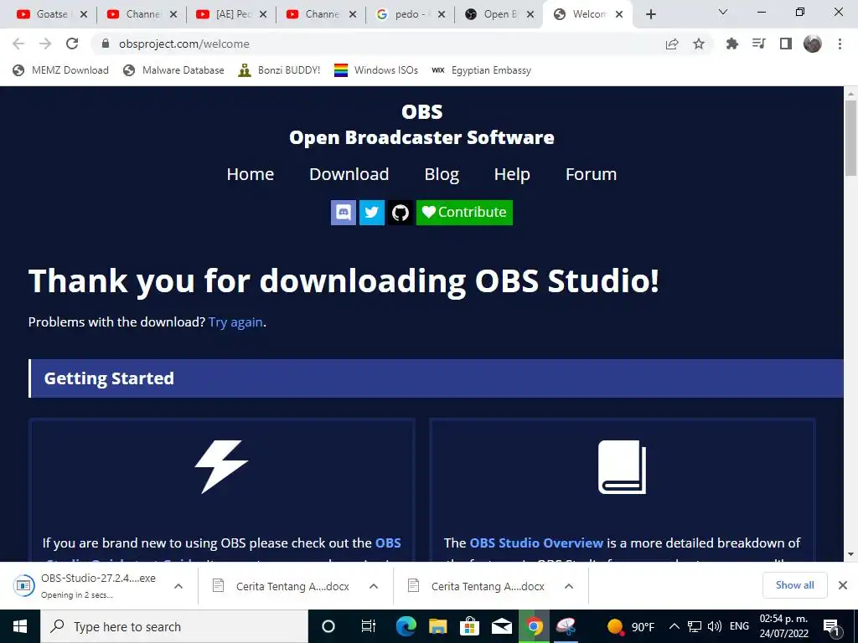Open the tab search chevron in title bar
This screenshot has height=643, width=858.
(x=723, y=12)
